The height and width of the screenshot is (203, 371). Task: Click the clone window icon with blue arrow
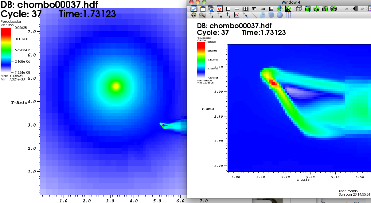[211, 8]
